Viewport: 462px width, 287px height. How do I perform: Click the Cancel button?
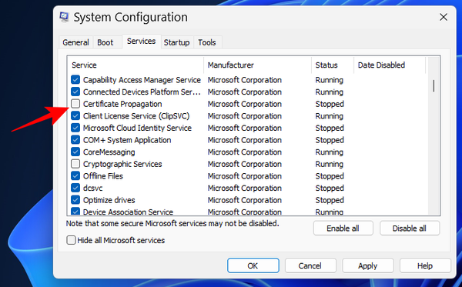click(x=310, y=265)
